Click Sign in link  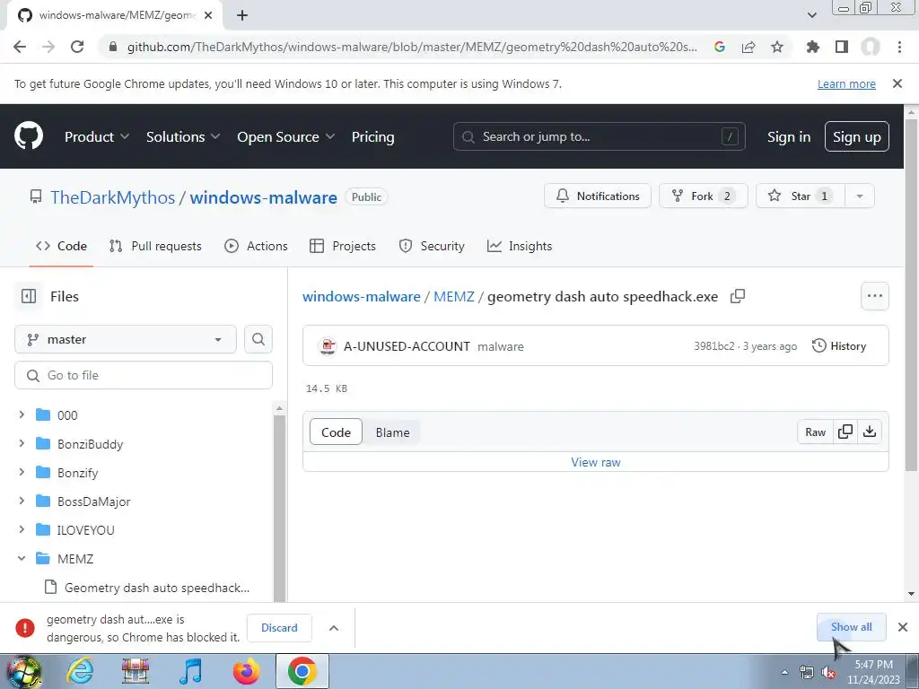(x=789, y=136)
